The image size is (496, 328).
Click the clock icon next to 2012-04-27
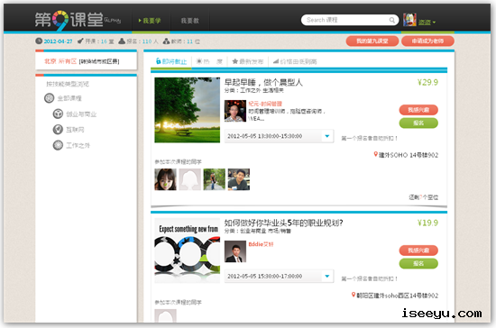[x=39, y=41]
